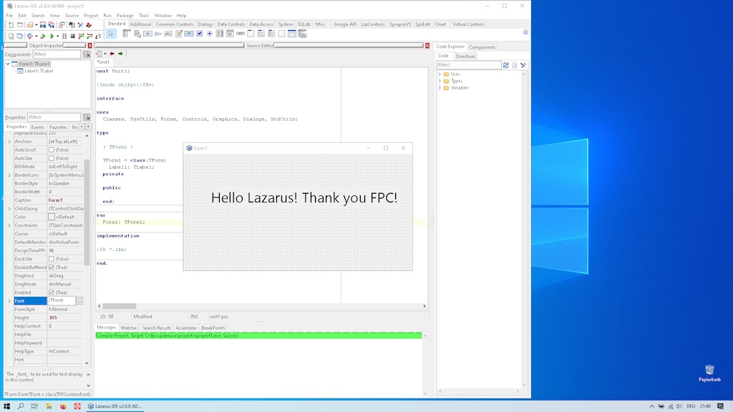Disable the Enabled property checkbox
This screenshot has width=733, height=412.
coord(52,293)
